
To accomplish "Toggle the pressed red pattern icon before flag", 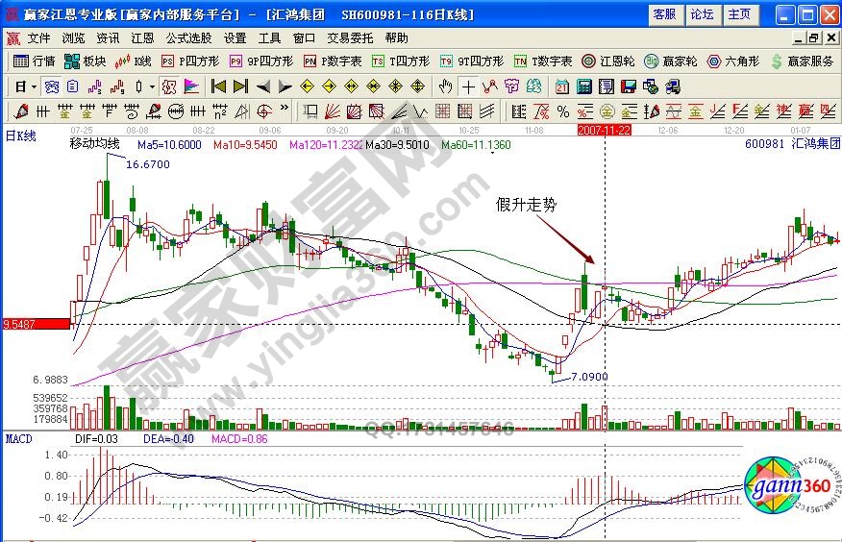I will tap(168, 86).
